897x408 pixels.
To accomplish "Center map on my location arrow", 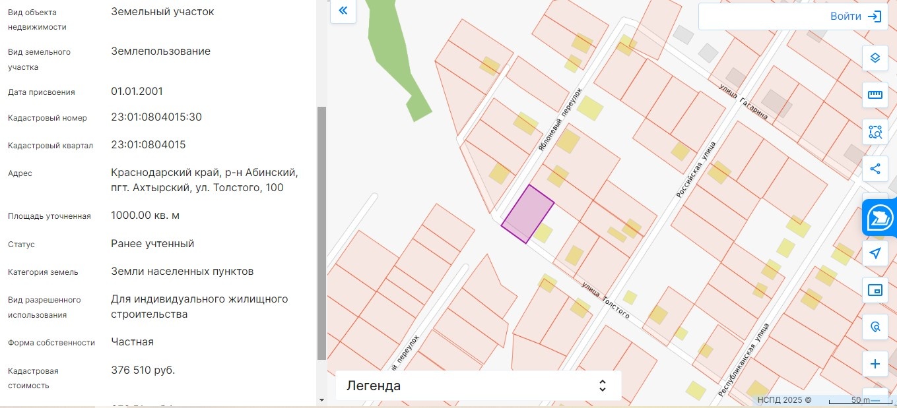I will click(875, 253).
